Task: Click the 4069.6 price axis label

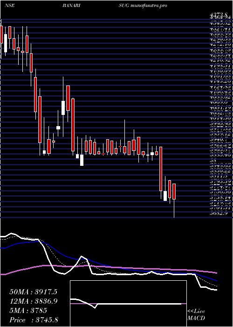Action: [x=218, y=103]
